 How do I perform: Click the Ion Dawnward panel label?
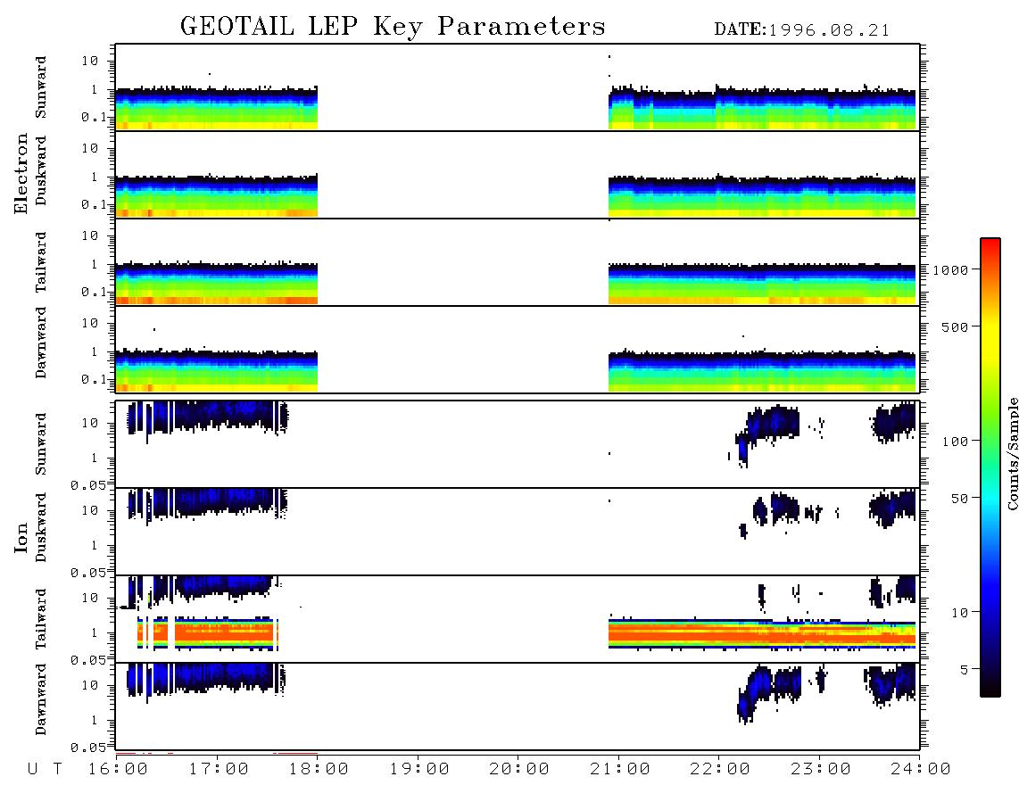click(x=41, y=699)
